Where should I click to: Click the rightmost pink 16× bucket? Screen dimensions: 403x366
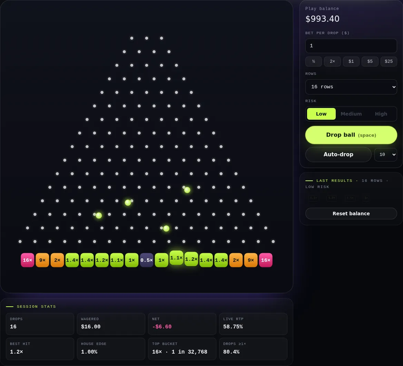tap(266, 260)
